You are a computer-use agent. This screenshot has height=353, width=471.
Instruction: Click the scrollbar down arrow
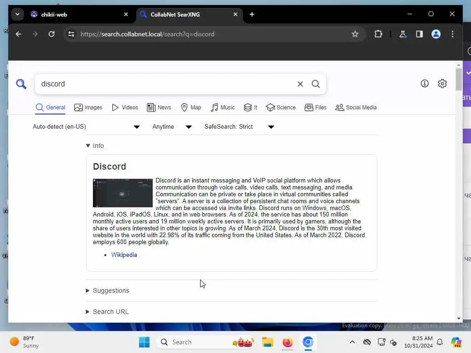tap(459, 319)
